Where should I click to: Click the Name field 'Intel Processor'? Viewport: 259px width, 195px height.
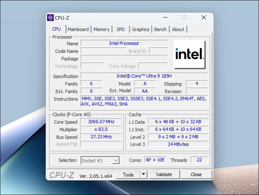point(124,43)
